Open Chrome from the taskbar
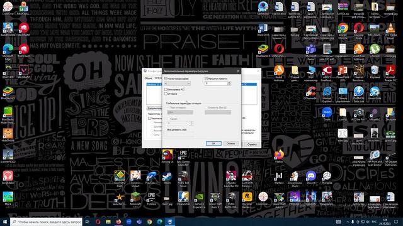Viewport: 403px width, 226px height. pyautogui.click(x=149, y=222)
